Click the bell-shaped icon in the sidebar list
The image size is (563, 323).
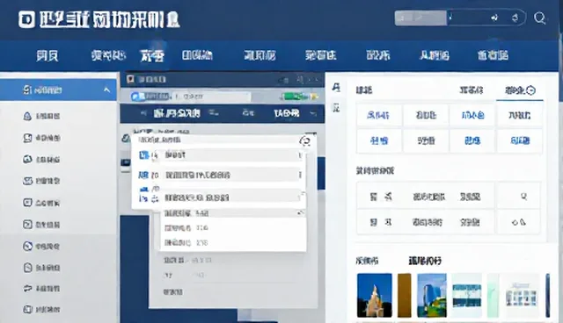coord(27,116)
